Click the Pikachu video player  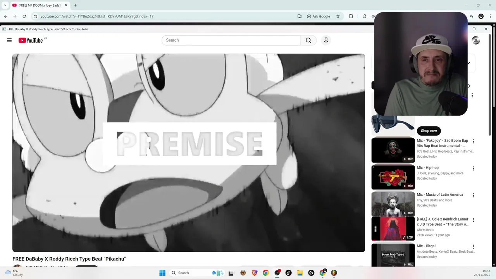click(x=189, y=153)
